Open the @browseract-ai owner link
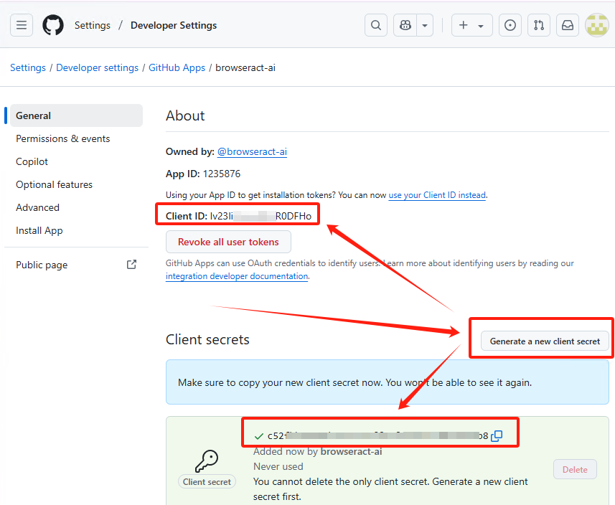 click(252, 152)
